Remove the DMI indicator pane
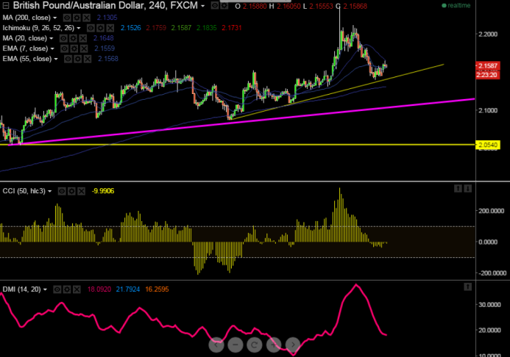Screen dimensions: 510x357 (x=77, y=289)
